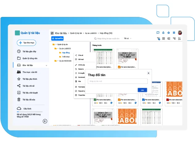Open the chat messages icon in header

click(x=158, y=33)
